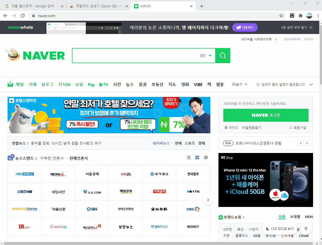Open the on-screen keyboard icon in search box
322x245 pixels.
pyautogui.click(x=203, y=56)
